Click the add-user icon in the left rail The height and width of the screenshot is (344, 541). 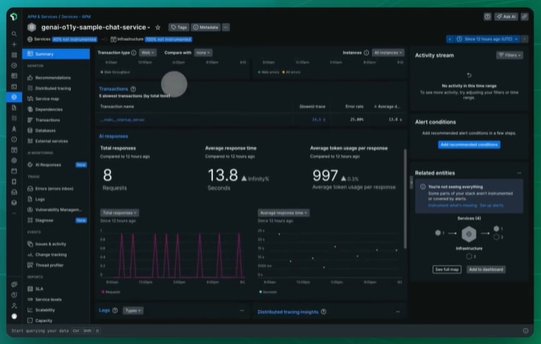[14, 305]
